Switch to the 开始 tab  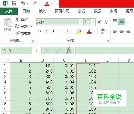pos(26,11)
